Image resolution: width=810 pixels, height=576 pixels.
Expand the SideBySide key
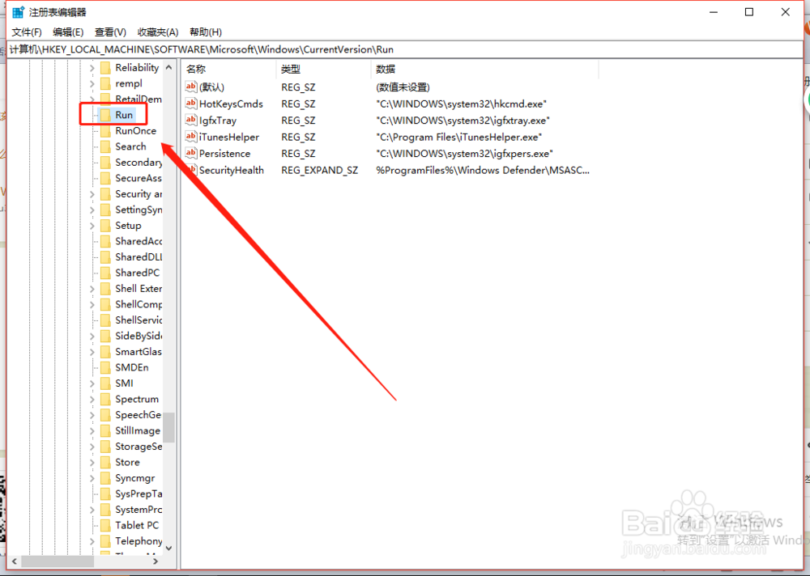(x=92, y=336)
